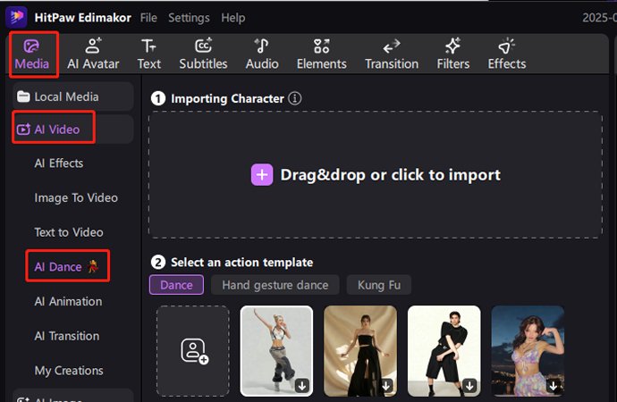The image size is (617, 402).
Task: Open the Subtitles tab
Action: (203, 54)
